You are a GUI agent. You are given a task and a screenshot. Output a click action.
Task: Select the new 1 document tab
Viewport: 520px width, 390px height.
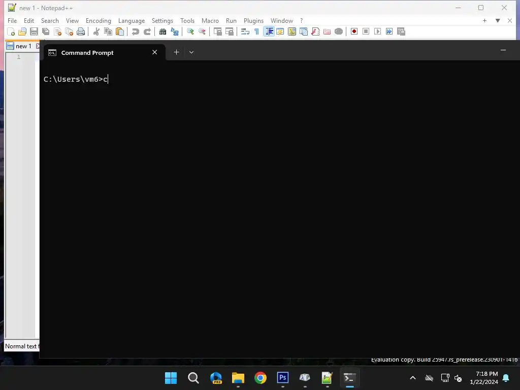click(x=23, y=46)
